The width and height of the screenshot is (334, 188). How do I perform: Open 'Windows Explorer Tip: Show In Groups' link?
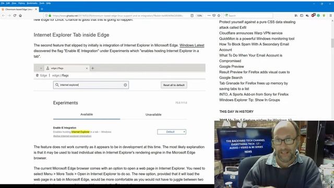249,100
